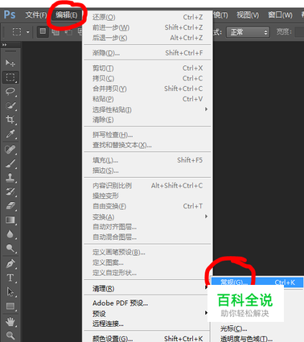
Task: Select the Move tool
Action: pos(10,63)
